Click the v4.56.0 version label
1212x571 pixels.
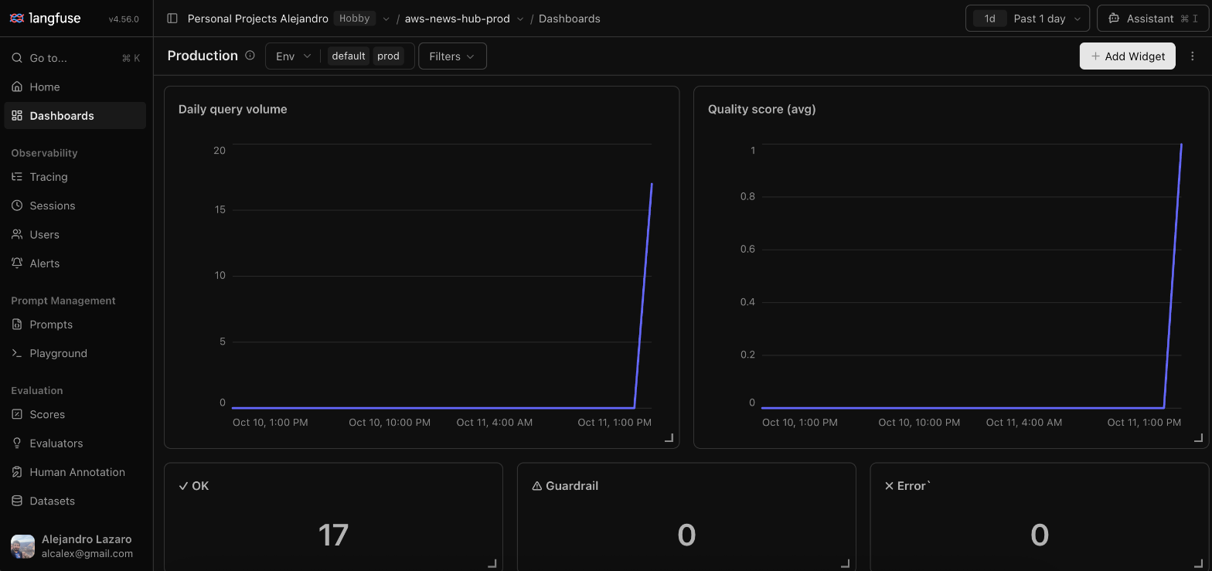pos(124,19)
